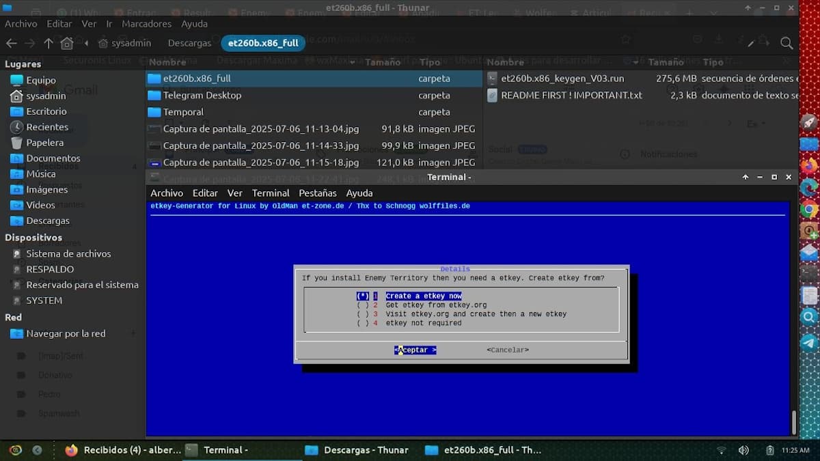Click Cancelar button in etkey dialog
This screenshot has height=461, width=820.
[x=508, y=350]
